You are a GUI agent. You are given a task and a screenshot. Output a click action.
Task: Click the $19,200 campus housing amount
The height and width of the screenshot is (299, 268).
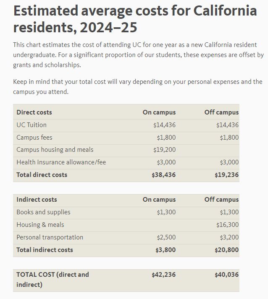pos(164,150)
